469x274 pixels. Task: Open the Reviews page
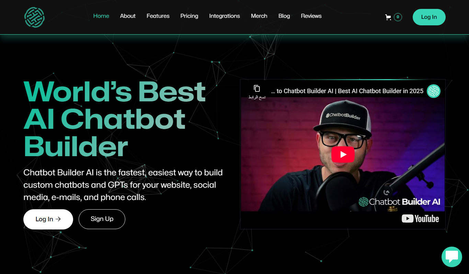click(311, 16)
